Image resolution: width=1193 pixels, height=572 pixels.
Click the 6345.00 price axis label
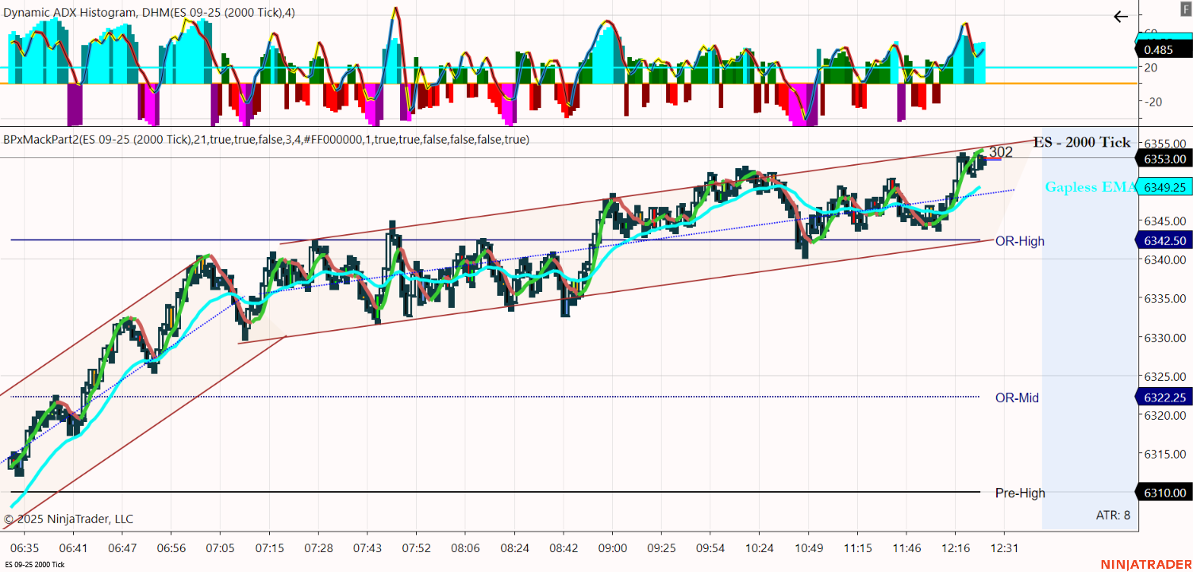pyautogui.click(x=1164, y=221)
